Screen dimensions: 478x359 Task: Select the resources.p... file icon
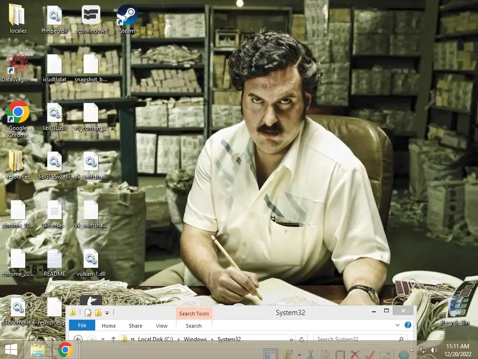55,311
